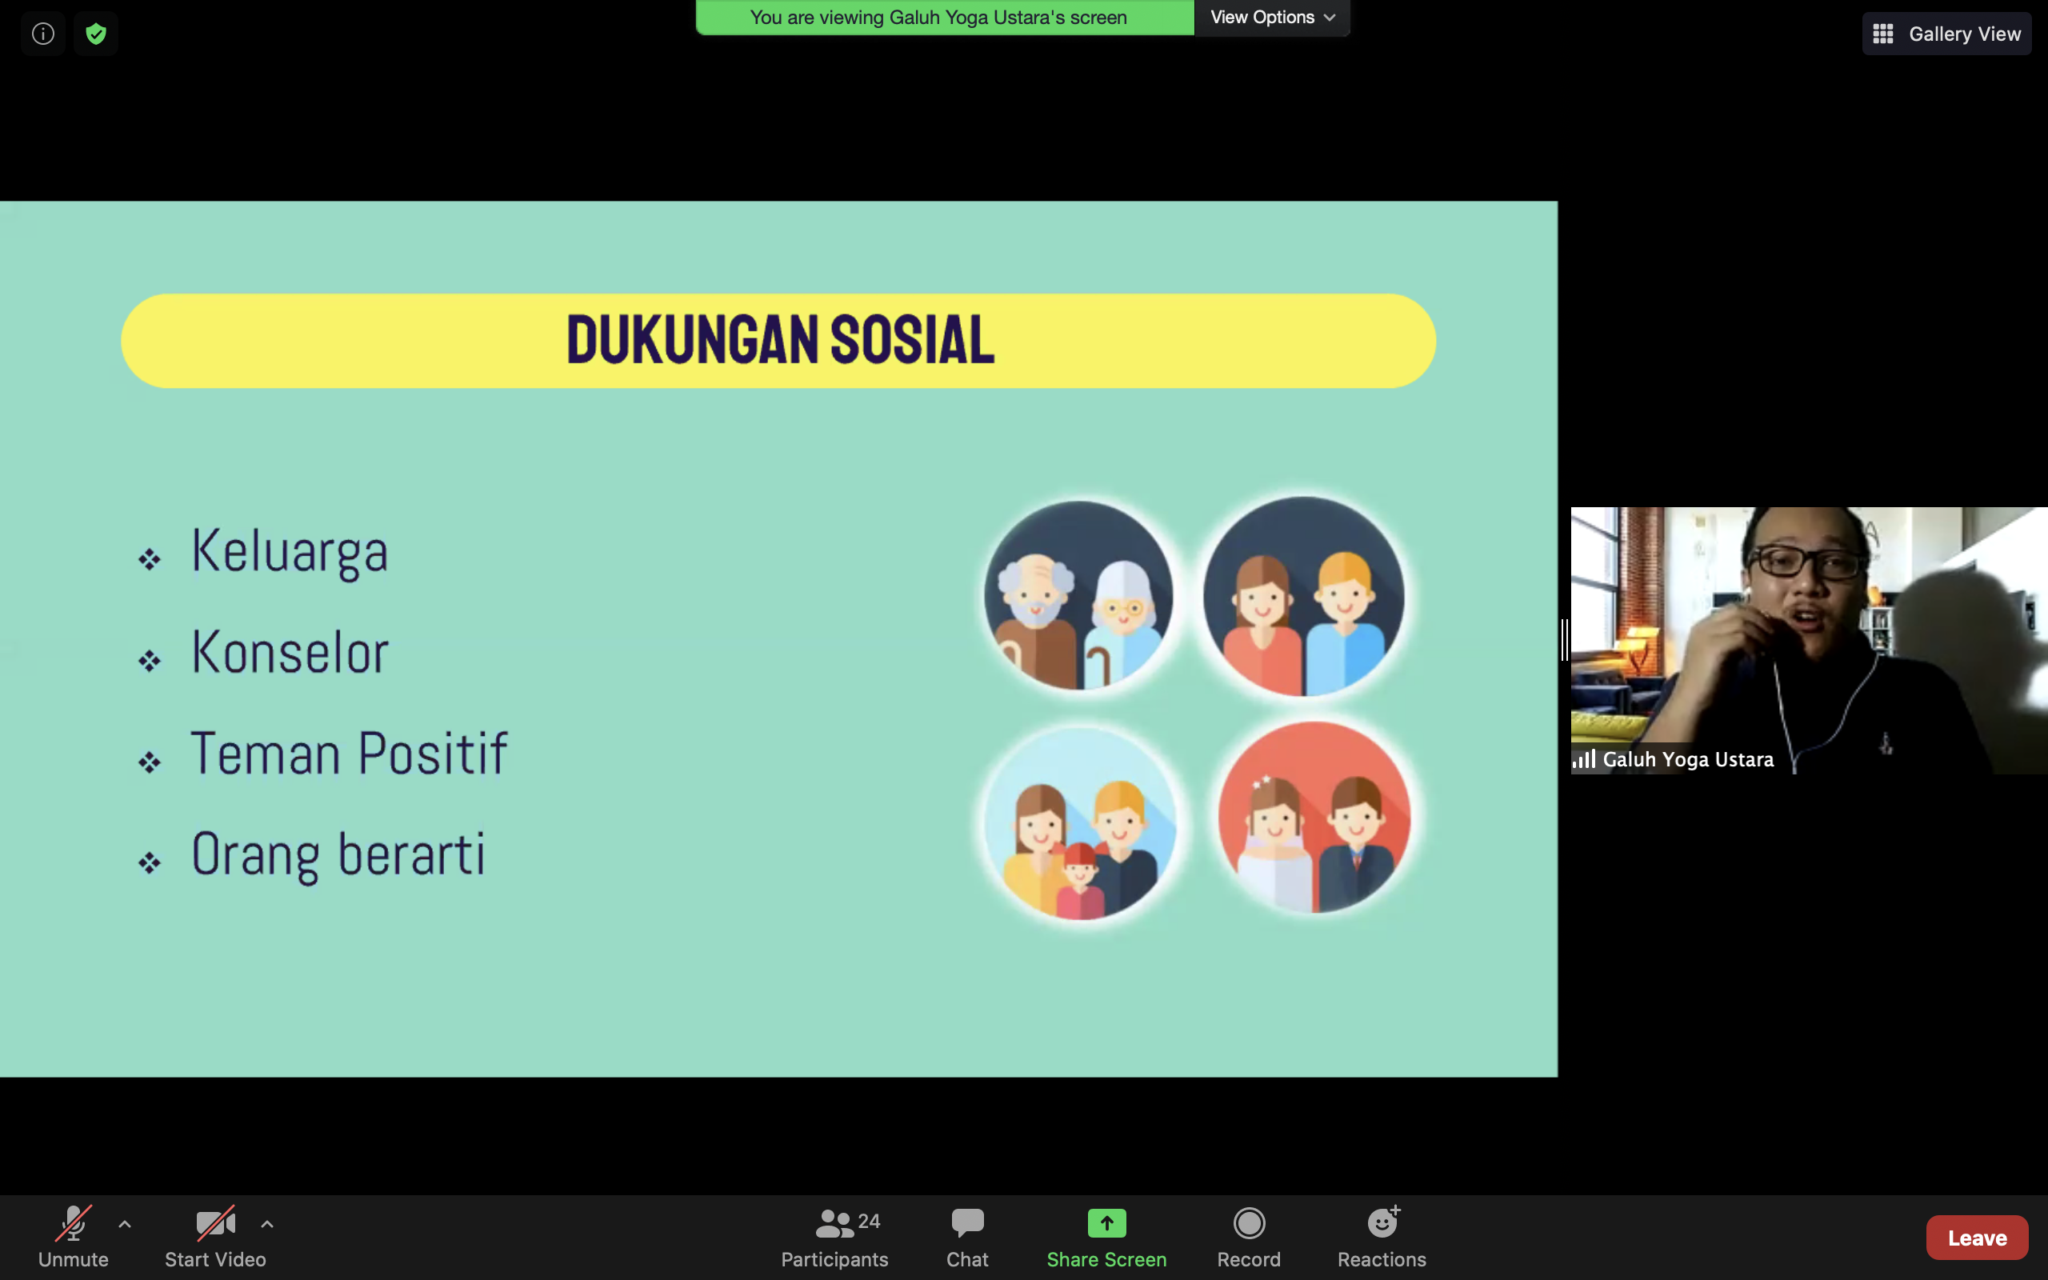The height and width of the screenshot is (1280, 2048).
Task: Expand video options arrow next to Start Video
Action: [x=266, y=1223]
